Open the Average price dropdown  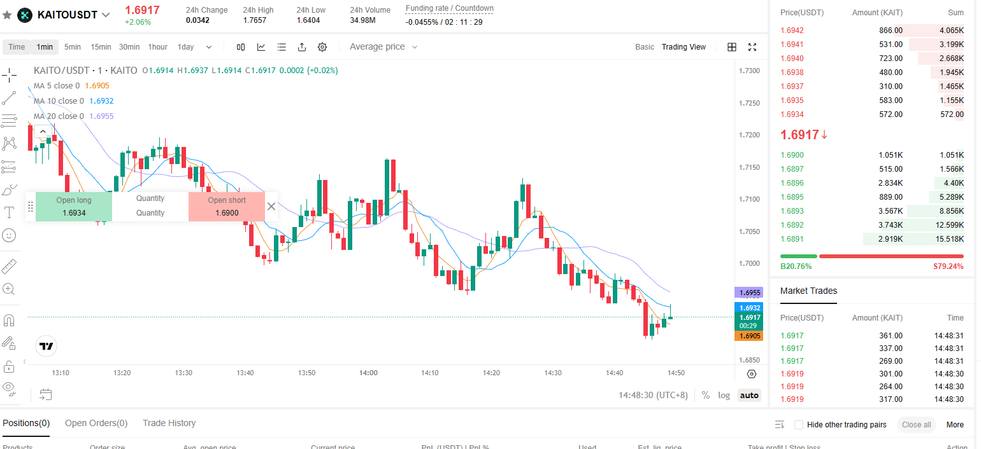click(383, 47)
